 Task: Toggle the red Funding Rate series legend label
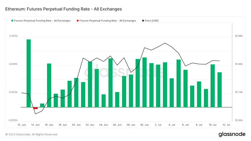(x=107, y=20)
